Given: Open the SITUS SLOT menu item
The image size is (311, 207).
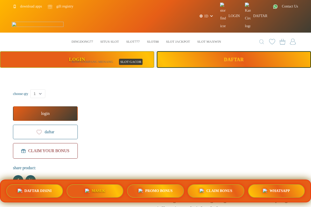Looking at the screenshot, I should [110, 42].
